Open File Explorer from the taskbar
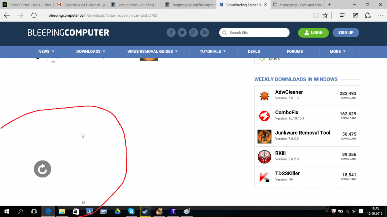Image resolution: width=387 pixels, height=217 pixels. click(x=62, y=211)
